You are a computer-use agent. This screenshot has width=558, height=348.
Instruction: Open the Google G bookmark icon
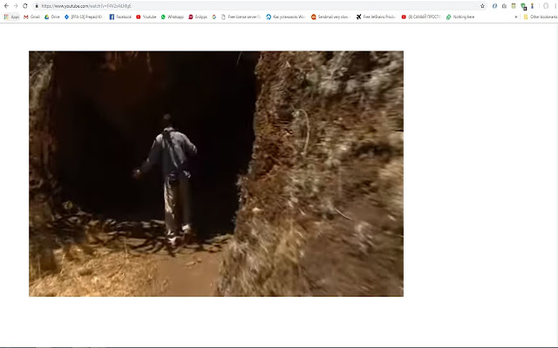tap(214, 17)
